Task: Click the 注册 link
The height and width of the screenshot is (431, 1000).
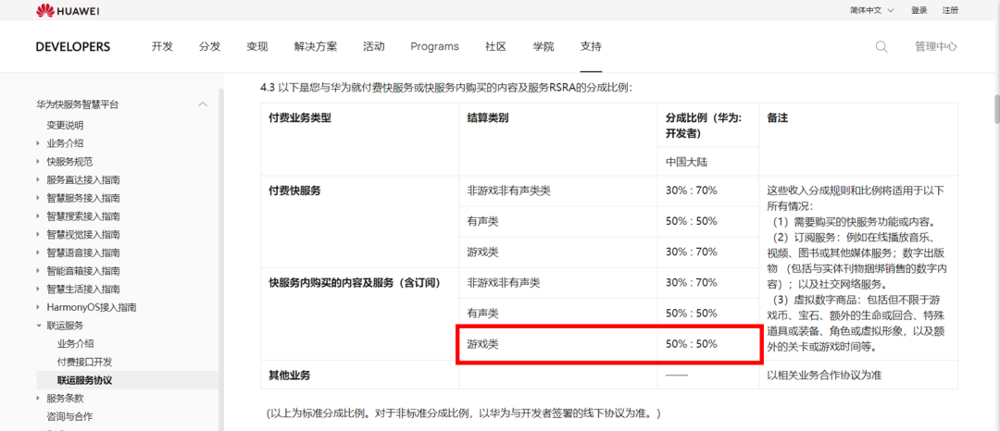Action: tap(950, 10)
